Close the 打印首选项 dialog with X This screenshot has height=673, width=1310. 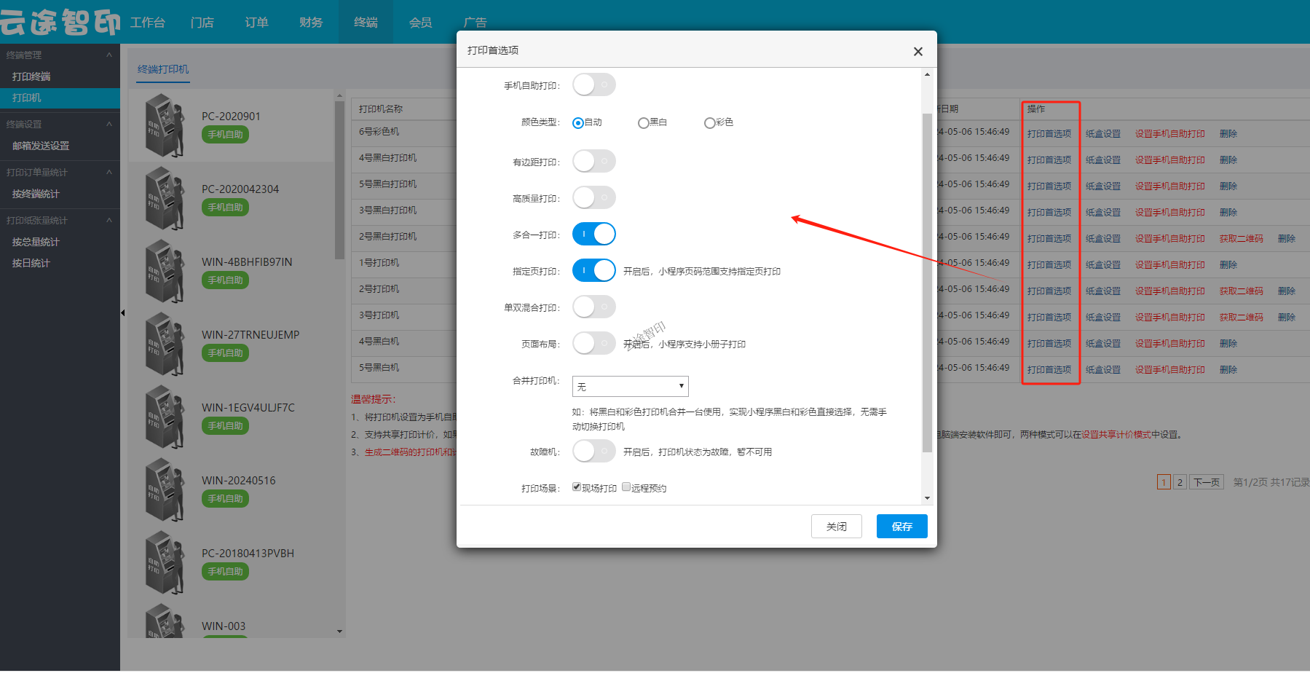click(918, 51)
